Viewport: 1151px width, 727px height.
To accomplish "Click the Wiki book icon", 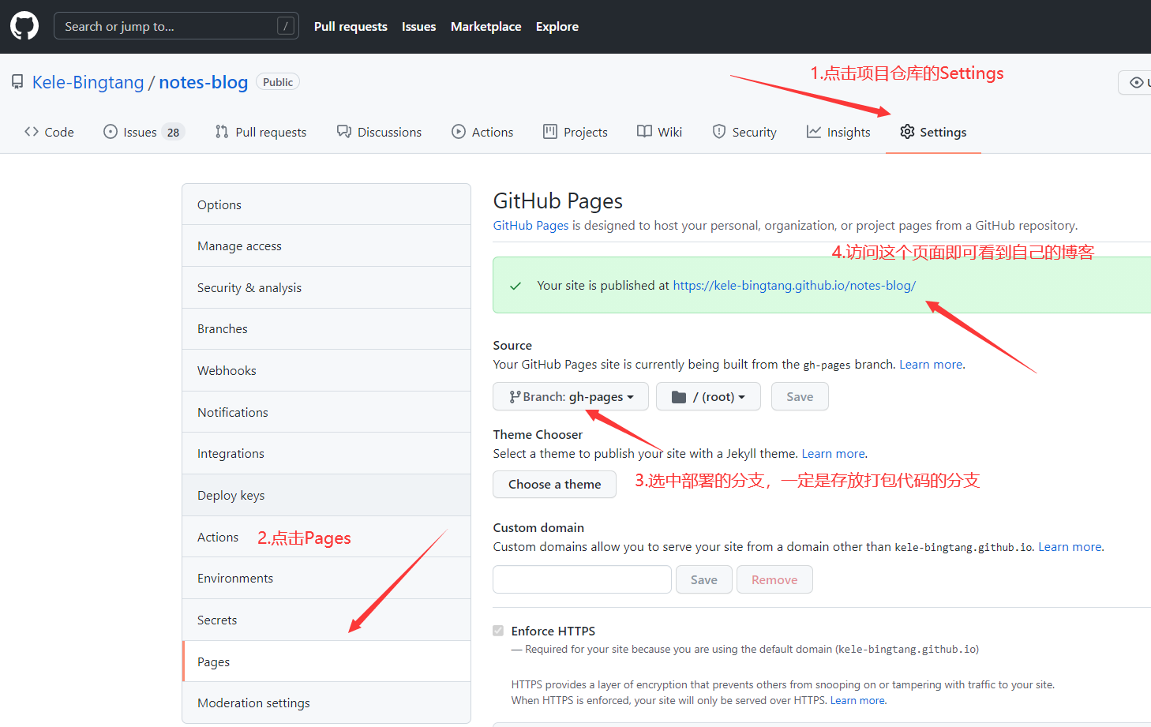I will 644,132.
